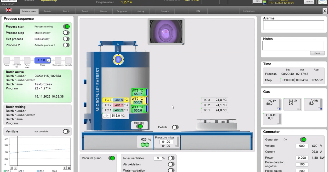Click the Cooling down stage box

(x=58, y=60)
